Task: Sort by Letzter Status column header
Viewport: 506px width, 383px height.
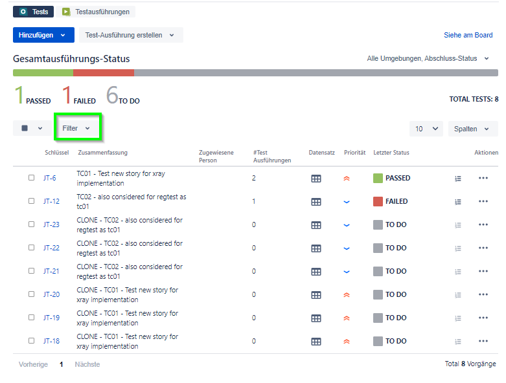Action: (391, 153)
